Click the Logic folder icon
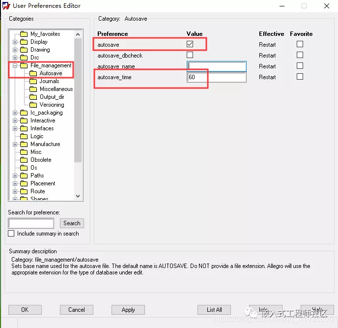 (24, 136)
